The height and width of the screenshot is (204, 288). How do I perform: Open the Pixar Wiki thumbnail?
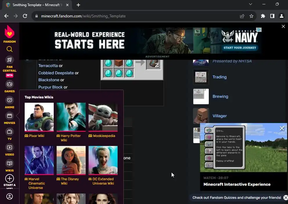39,117
